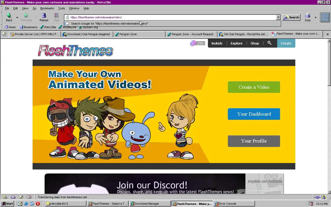Click the first quick launch notepad icon
This screenshot has height=207, width=331.
(x=20, y=204)
